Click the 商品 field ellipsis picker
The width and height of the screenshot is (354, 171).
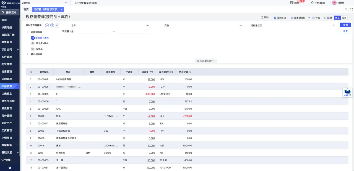coord(241,25)
